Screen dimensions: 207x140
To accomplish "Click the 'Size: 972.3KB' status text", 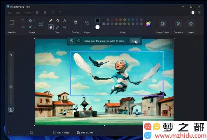I will pyautogui.click(x=87, y=133).
